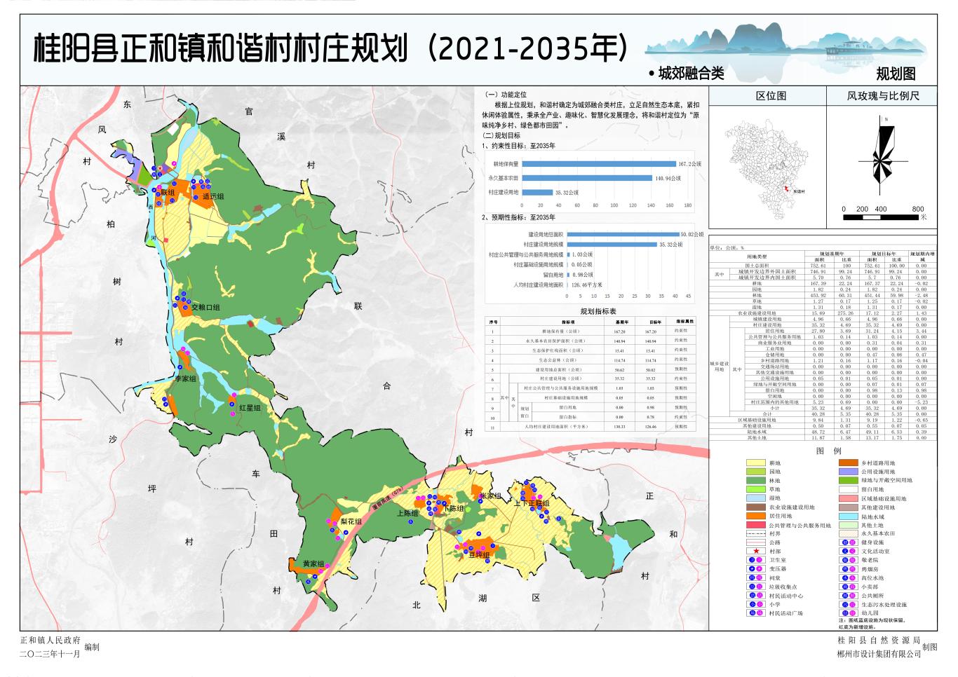Select the 公用设施用地 purple swatch
Viewport: 958px width, 677px height.
point(849,472)
